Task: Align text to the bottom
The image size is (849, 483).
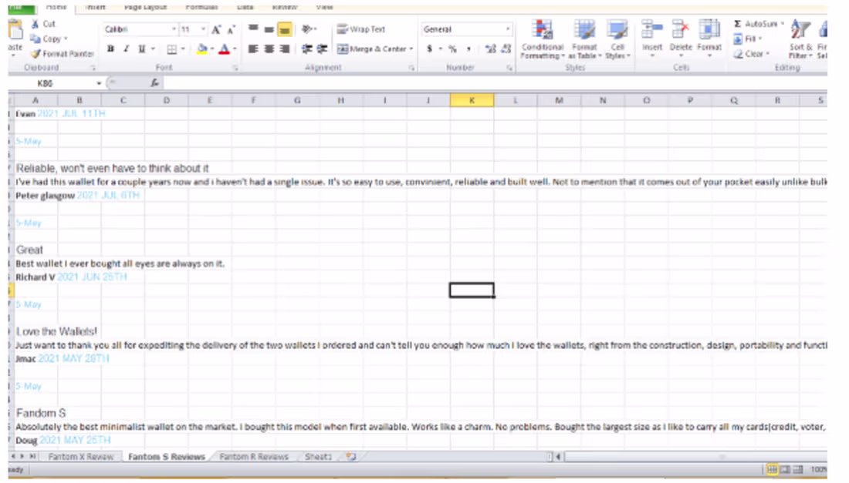Action: [284, 29]
